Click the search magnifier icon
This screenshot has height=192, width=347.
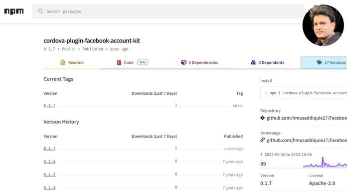pos(40,11)
